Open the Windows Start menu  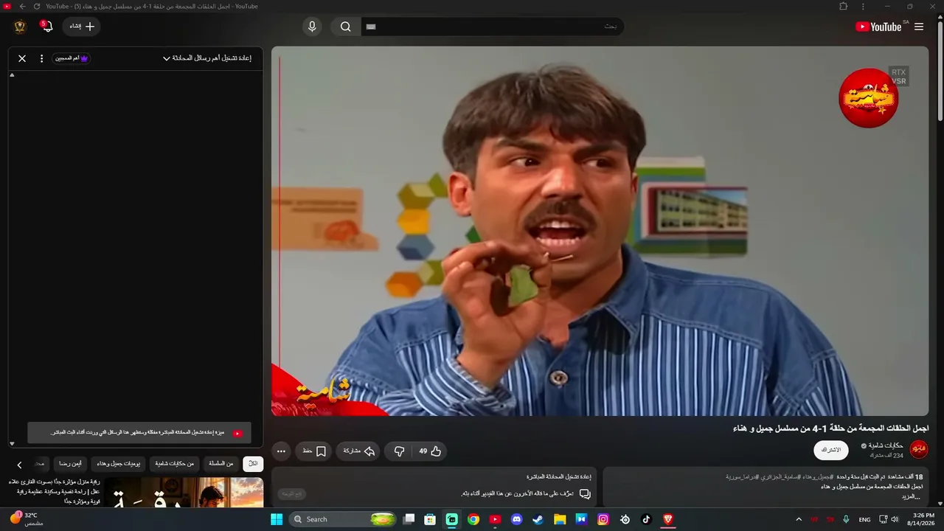tap(277, 519)
